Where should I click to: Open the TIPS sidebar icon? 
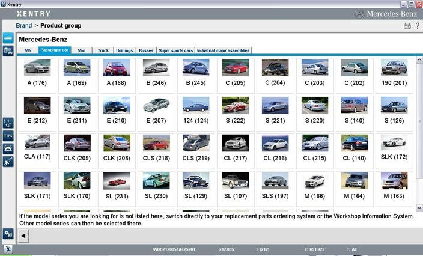pyautogui.click(x=8, y=136)
